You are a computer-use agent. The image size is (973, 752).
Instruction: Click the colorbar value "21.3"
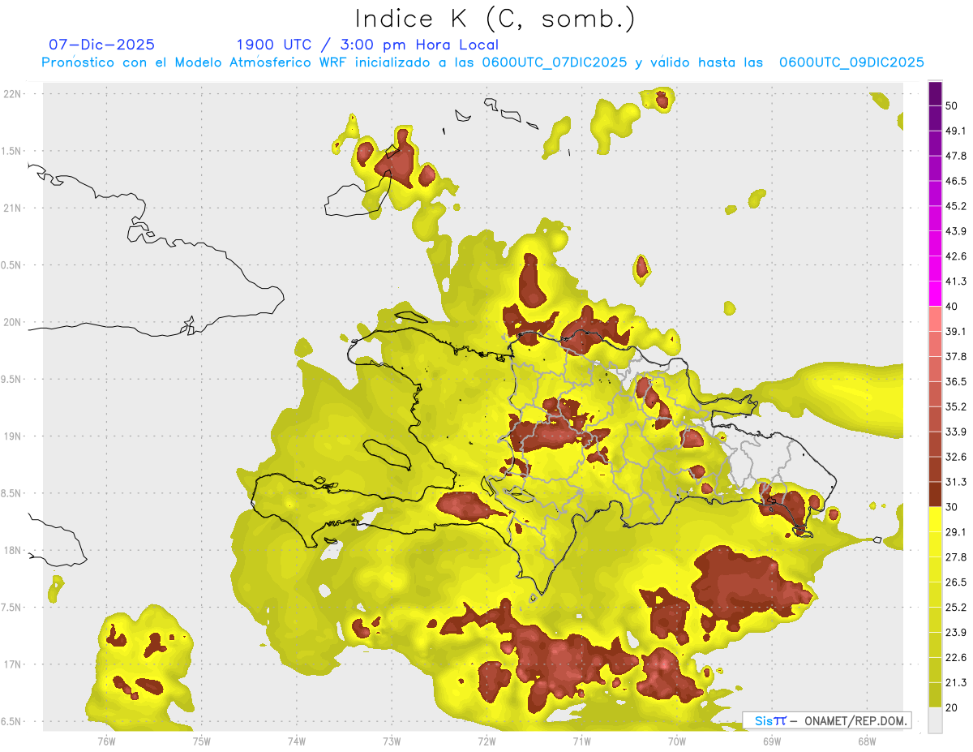coord(956,683)
